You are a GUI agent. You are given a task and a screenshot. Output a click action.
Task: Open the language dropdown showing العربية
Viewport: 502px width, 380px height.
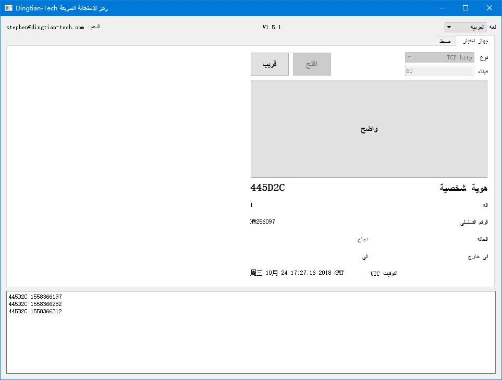click(x=465, y=27)
